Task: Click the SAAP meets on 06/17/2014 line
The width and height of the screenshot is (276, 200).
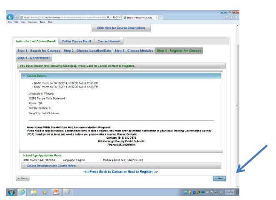Action: (66, 87)
